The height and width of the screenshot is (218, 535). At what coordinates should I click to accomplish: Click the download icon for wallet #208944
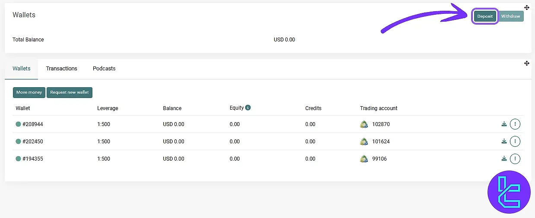[x=503, y=124]
